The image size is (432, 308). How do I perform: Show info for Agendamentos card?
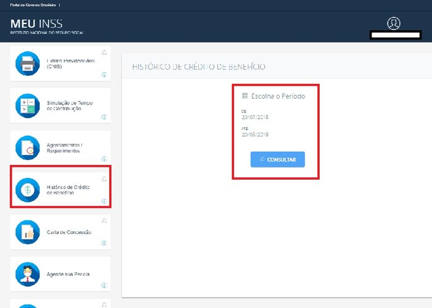104,159
